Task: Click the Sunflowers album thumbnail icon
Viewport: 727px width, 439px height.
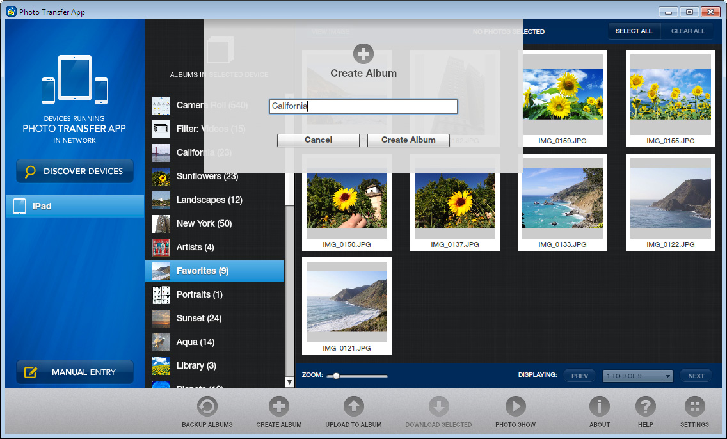Action: (x=161, y=177)
